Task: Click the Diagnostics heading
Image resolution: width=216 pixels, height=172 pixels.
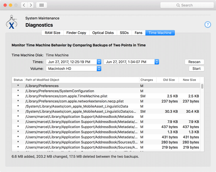Action: point(39,25)
